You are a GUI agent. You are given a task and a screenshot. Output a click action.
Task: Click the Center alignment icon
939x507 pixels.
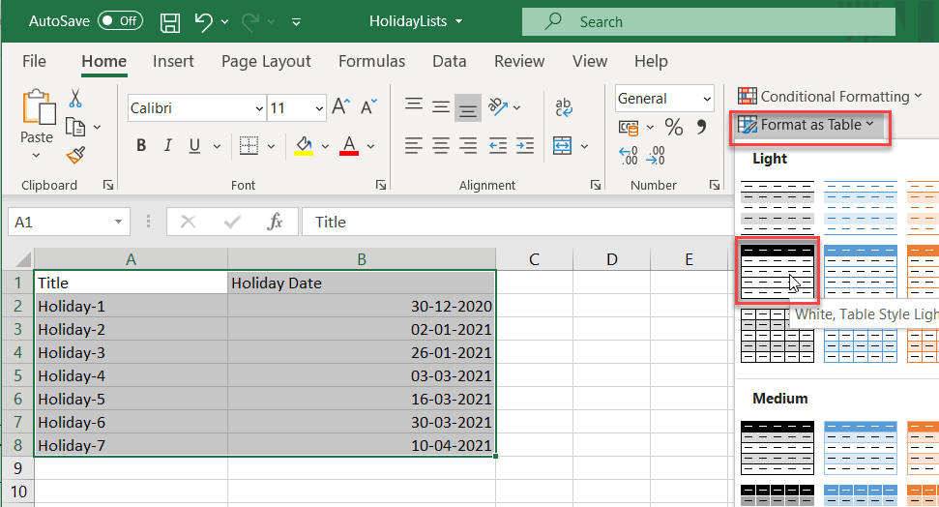pyautogui.click(x=441, y=146)
